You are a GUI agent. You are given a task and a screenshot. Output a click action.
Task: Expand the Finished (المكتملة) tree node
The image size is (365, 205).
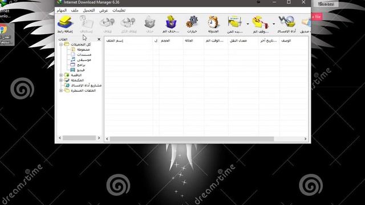[x=61, y=80]
